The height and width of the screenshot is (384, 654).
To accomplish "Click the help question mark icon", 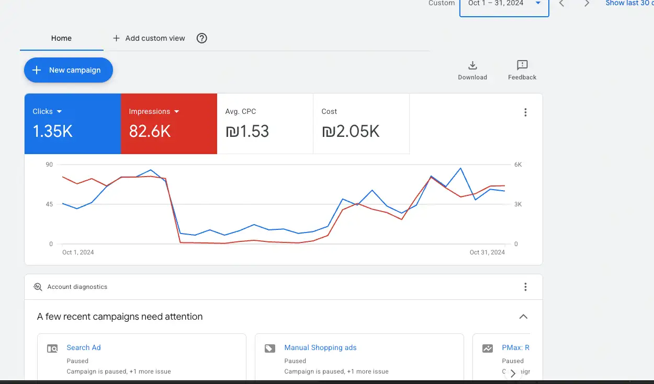I will click(x=201, y=38).
